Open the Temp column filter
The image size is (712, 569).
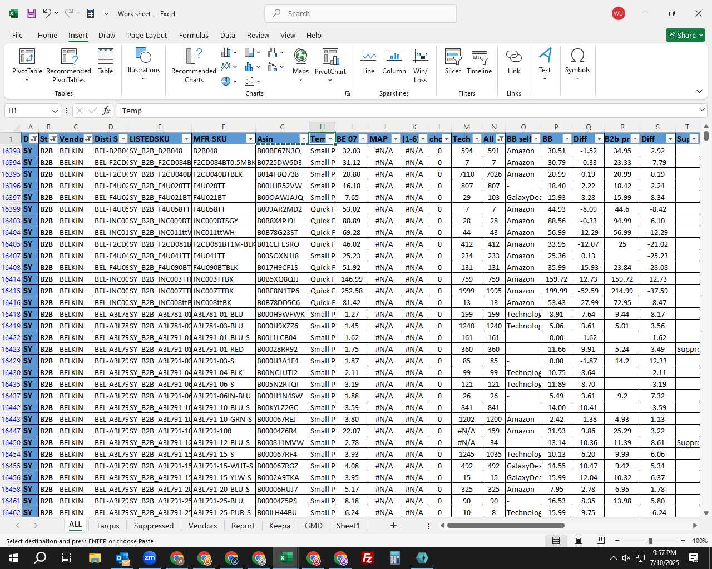(330, 139)
